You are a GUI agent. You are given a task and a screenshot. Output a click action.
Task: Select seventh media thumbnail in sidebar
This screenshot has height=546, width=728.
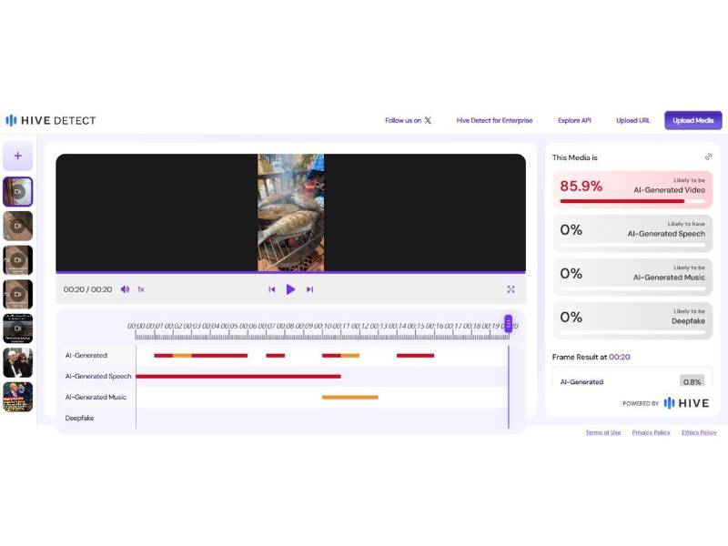pyautogui.click(x=17, y=397)
